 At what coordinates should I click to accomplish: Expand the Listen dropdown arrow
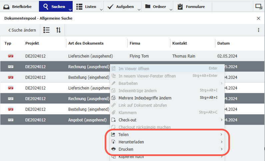[101, 9]
